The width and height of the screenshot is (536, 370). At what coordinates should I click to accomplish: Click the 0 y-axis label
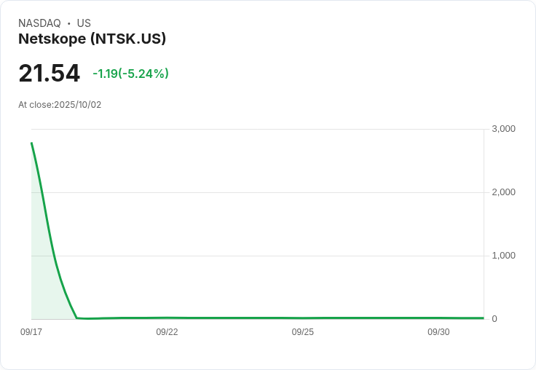pyautogui.click(x=494, y=319)
